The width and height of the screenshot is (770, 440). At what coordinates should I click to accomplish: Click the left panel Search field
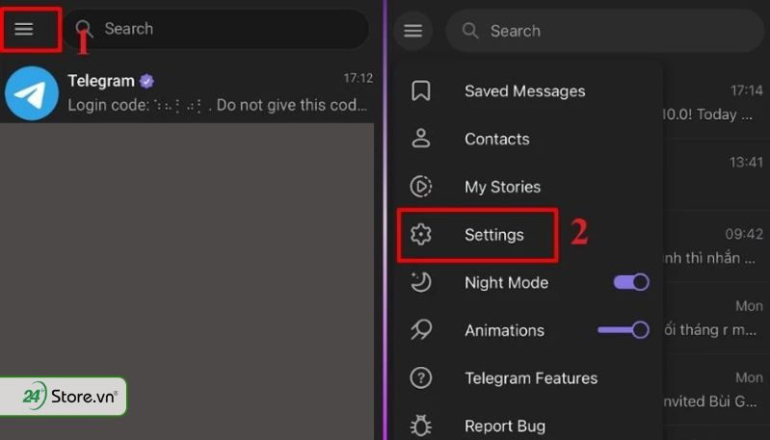tap(222, 29)
